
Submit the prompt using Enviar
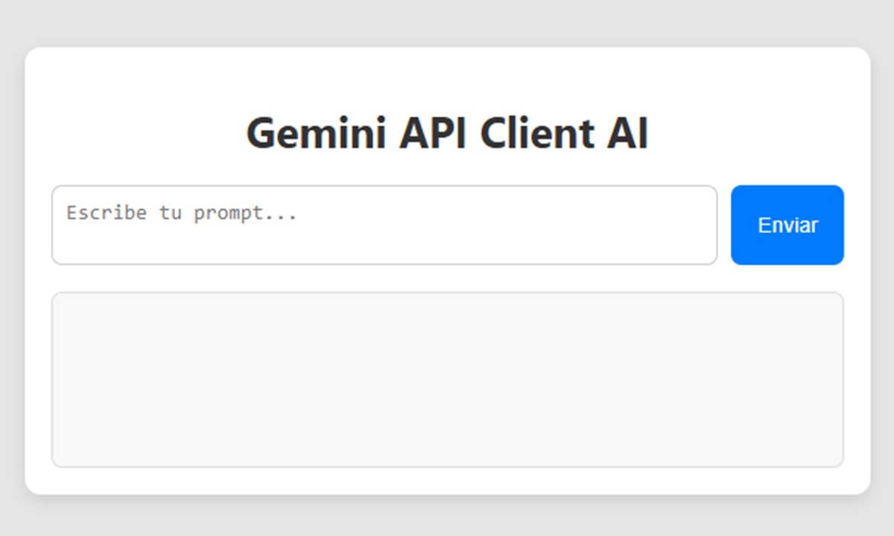click(787, 225)
